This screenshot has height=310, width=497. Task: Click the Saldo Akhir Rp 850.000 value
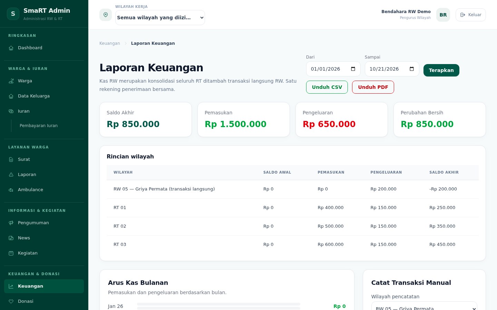pos(133,124)
